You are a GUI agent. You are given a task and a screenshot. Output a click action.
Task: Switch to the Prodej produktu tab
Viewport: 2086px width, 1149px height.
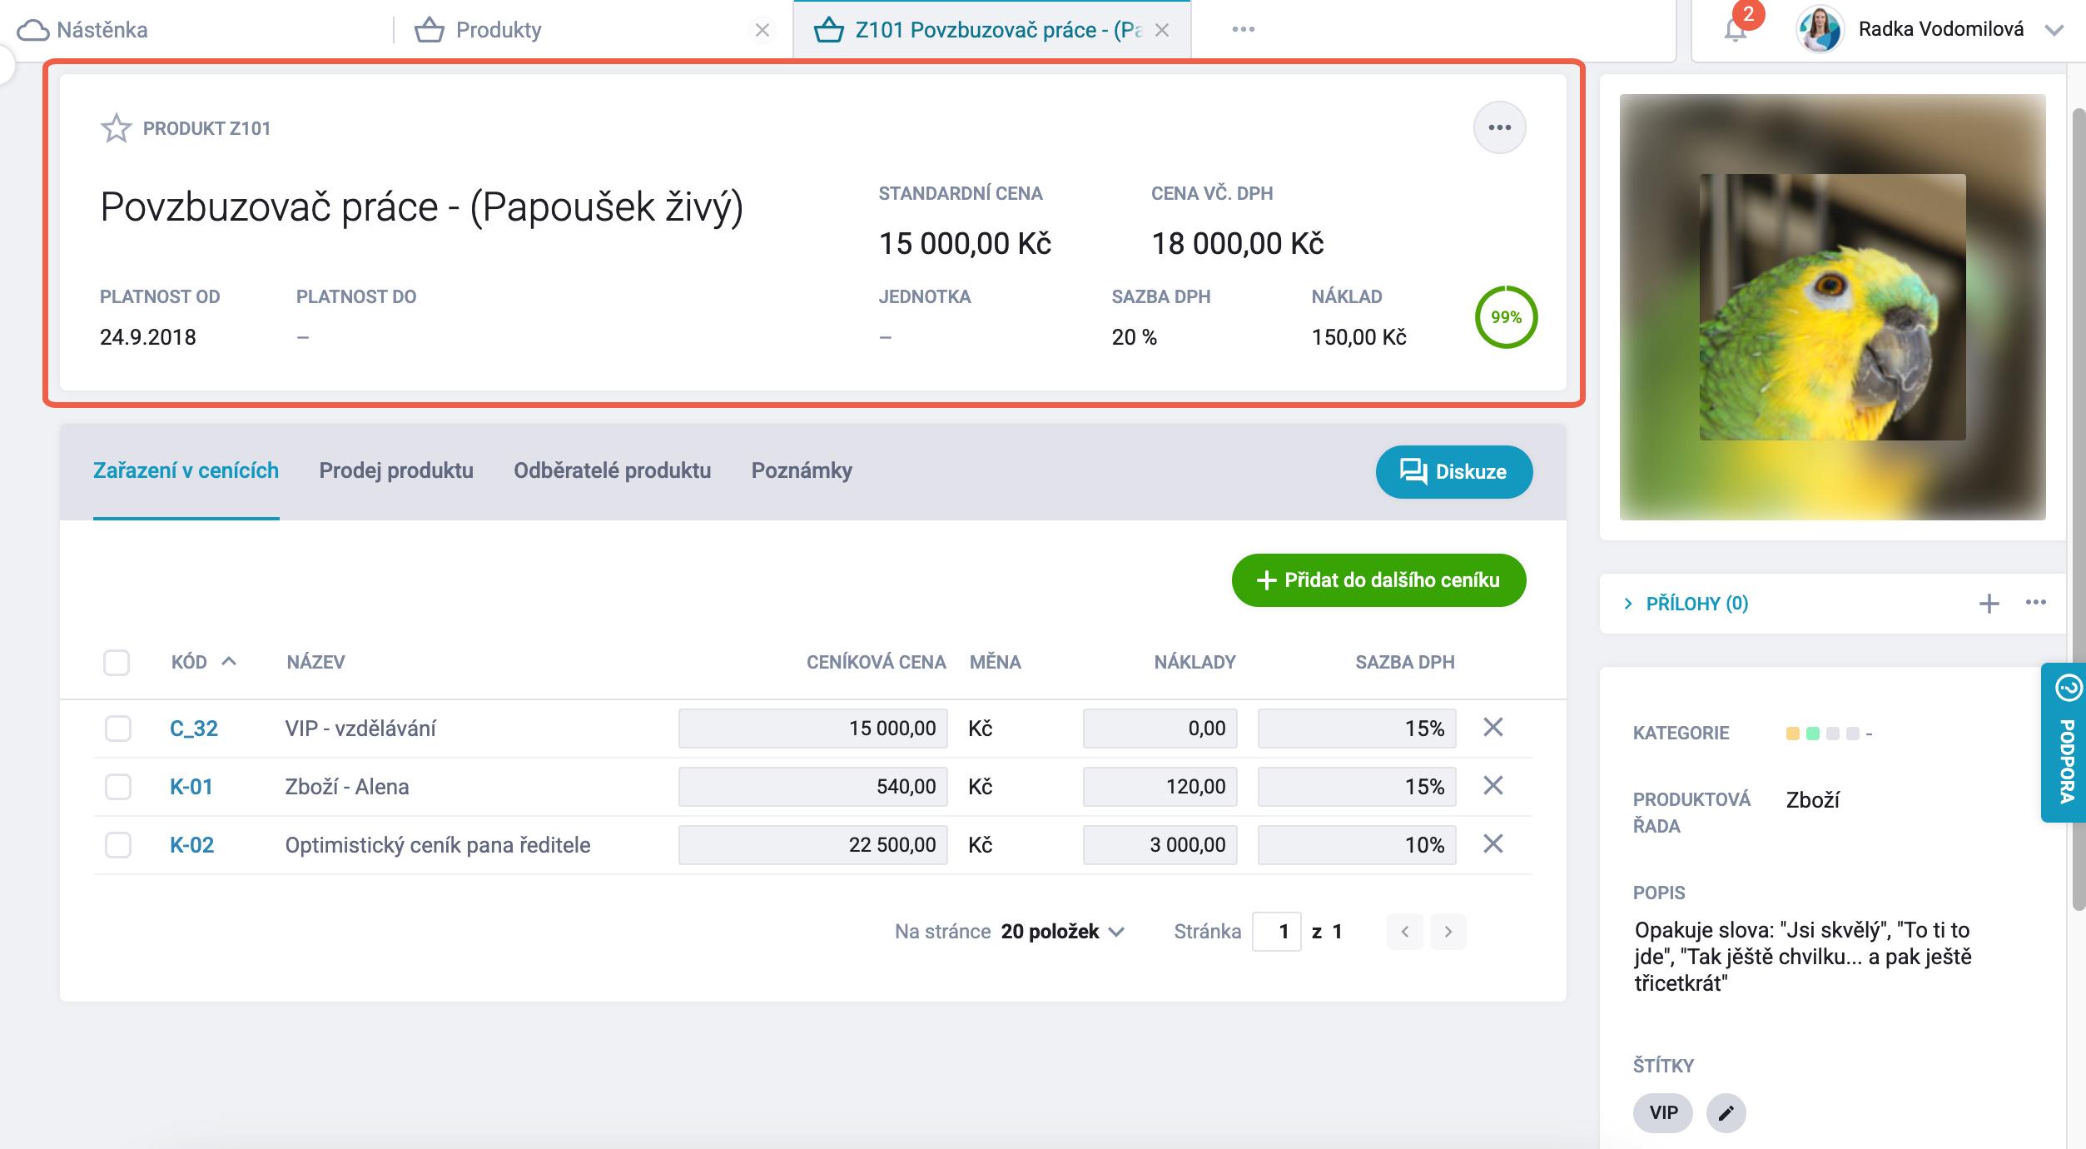point(396,470)
